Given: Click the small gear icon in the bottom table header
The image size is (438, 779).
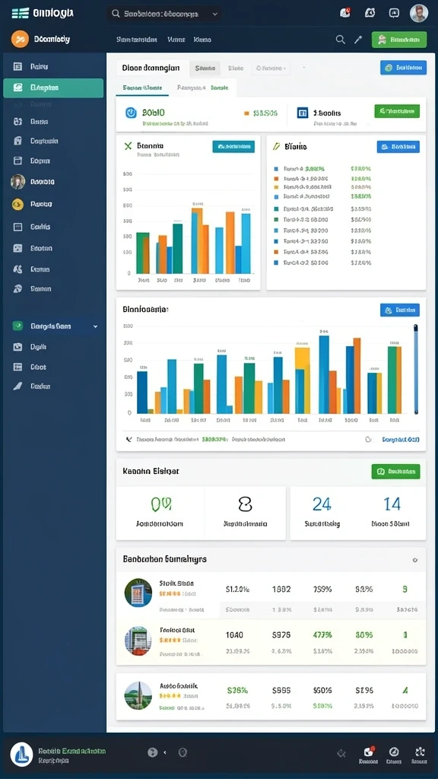Looking at the screenshot, I should pyautogui.click(x=414, y=560).
